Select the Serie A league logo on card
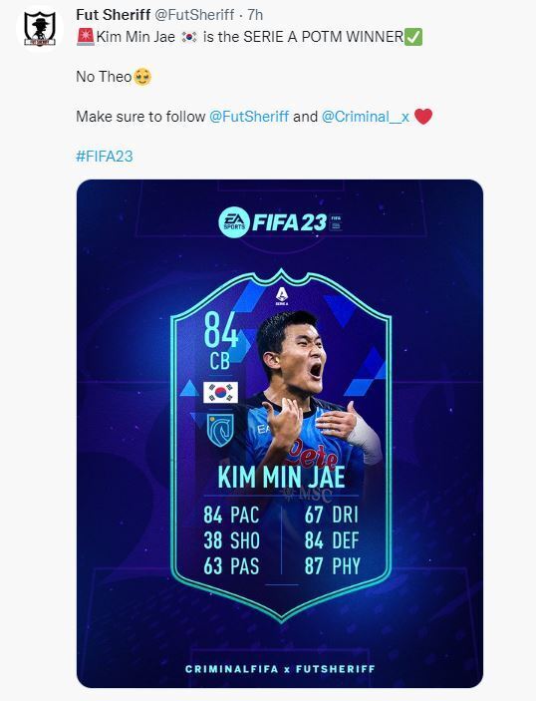536x701 pixels. click(282, 295)
